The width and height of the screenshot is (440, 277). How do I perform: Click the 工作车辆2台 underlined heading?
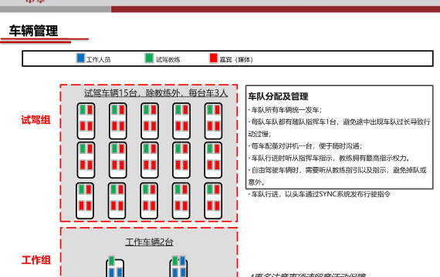point(149,242)
